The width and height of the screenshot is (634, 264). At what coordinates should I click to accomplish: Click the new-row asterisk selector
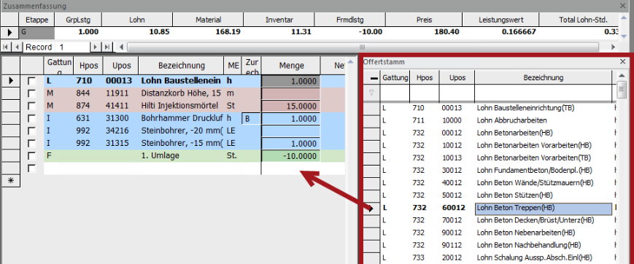point(10,181)
